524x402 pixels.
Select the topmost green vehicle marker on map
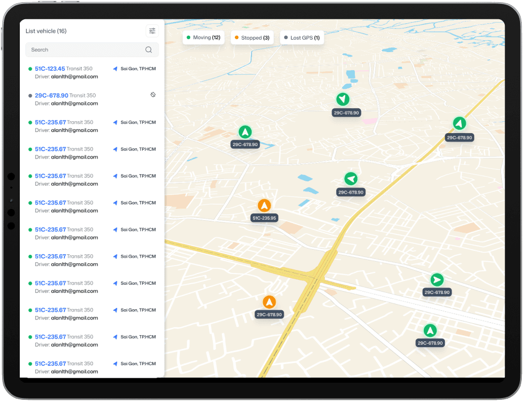click(x=342, y=100)
